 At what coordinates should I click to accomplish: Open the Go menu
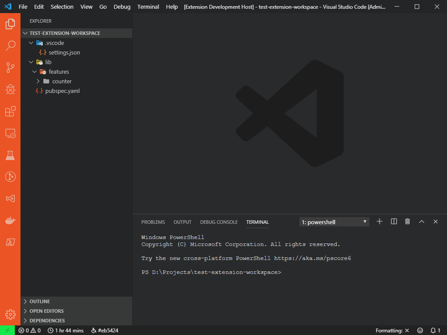tap(103, 7)
